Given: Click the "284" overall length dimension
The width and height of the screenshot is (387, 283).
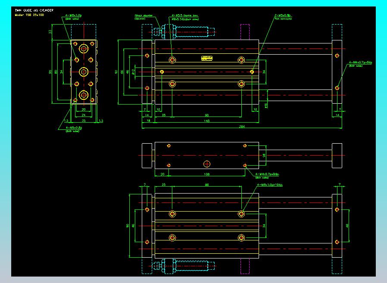Looking at the screenshot, I should pos(242,126).
